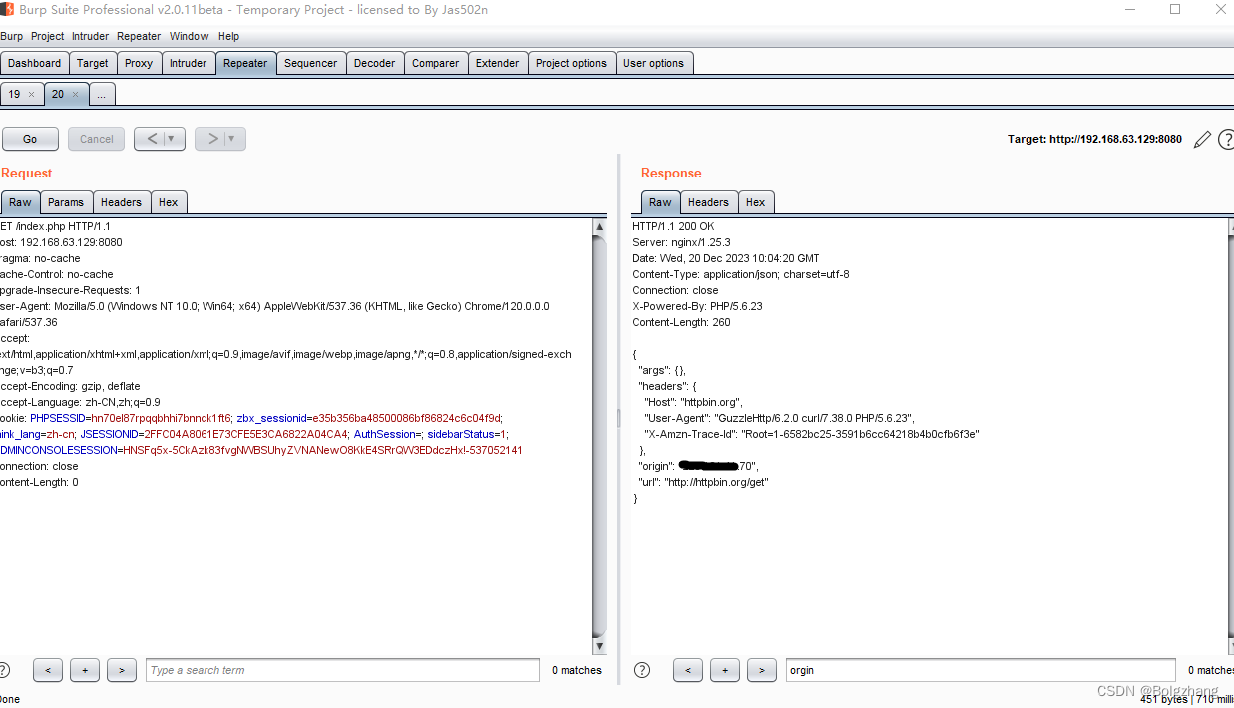The image size is (1234, 708).
Task: Close Repeater tab 19
Action: point(31,95)
